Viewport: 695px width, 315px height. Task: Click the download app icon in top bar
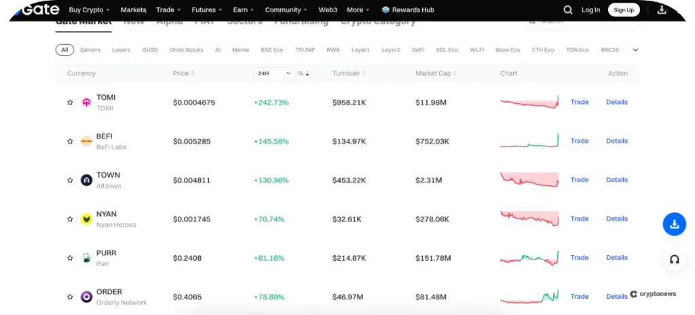tap(662, 10)
